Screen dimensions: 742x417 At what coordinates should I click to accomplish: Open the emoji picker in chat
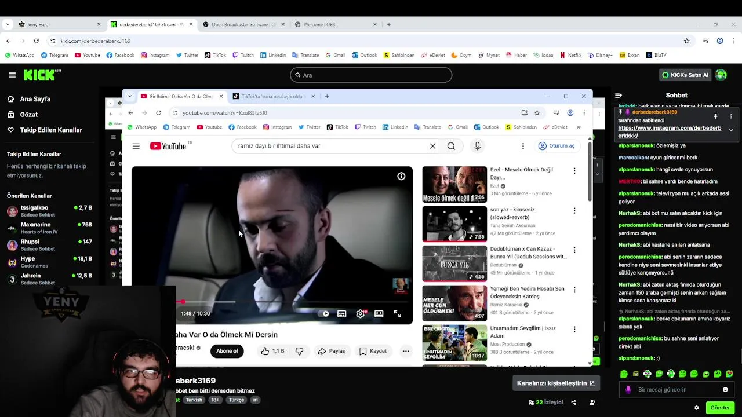point(725,390)
